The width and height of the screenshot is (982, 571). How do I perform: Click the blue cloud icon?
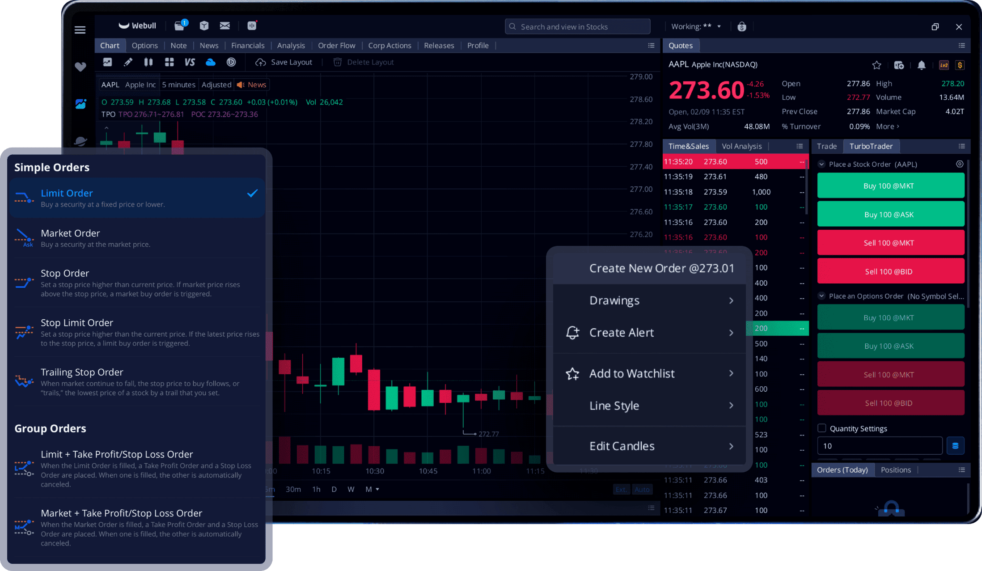(x=210, y=62)
